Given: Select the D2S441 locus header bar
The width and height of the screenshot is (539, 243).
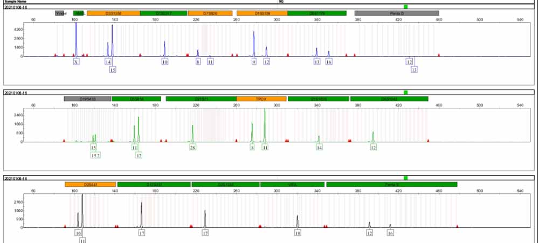Looking at the screenshot, I should [x=91, y=185].
